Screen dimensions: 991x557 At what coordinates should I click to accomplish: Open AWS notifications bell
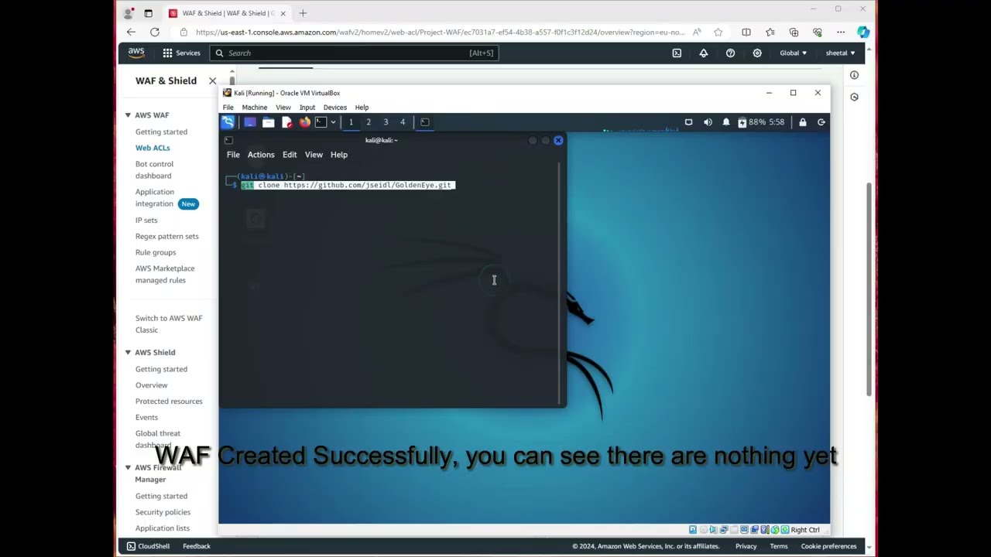[x=704, y=53]
